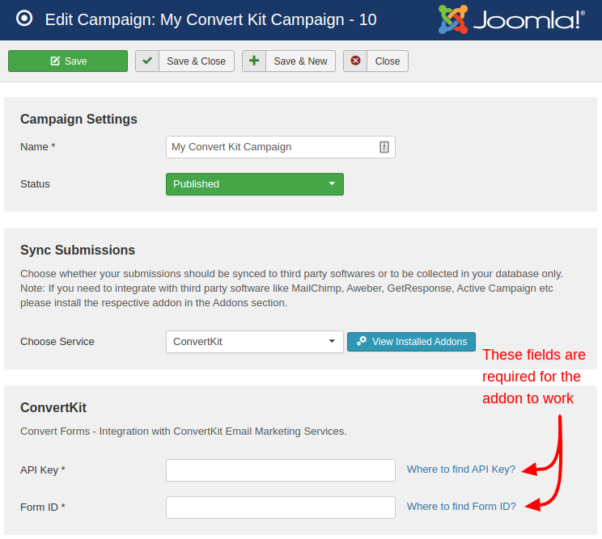Click the autofill icon inside the Name field

click(384, 147)
